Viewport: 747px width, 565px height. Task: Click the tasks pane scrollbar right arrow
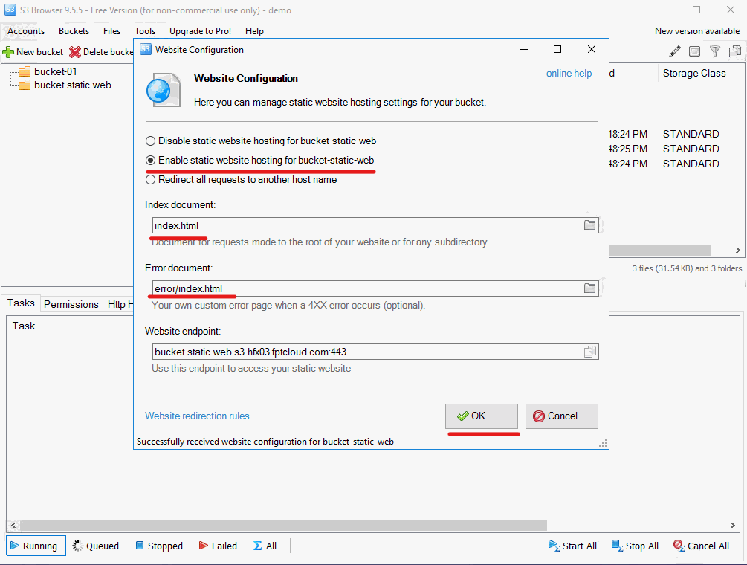tap(733, 525)
